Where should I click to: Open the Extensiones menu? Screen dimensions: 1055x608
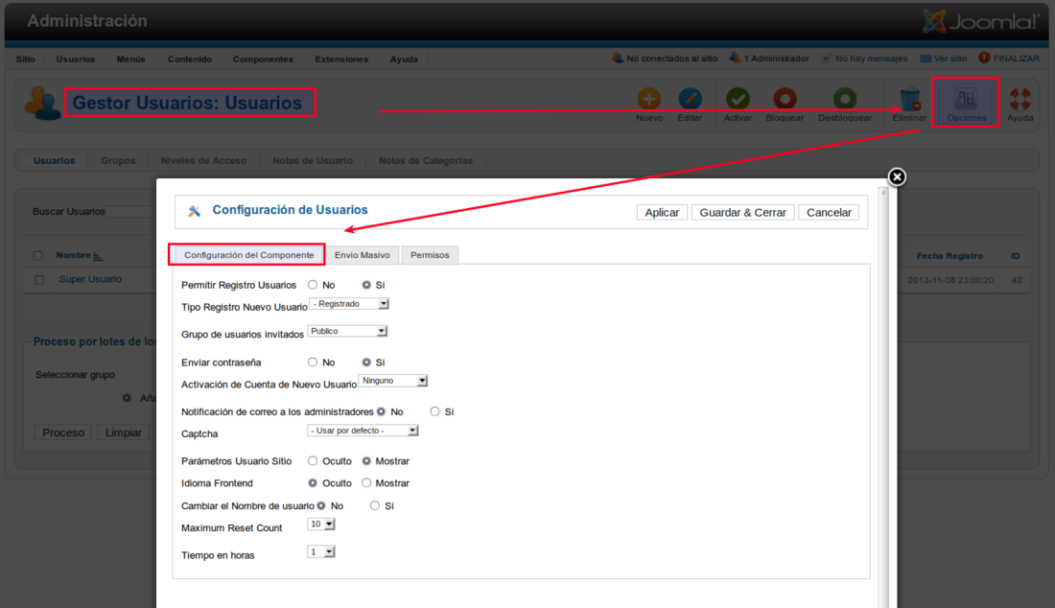click(341, 59)
